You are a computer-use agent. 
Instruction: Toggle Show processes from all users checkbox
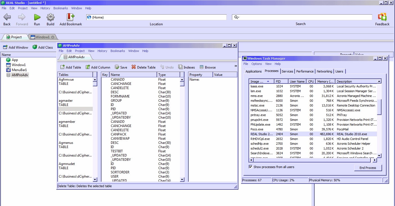250,167
